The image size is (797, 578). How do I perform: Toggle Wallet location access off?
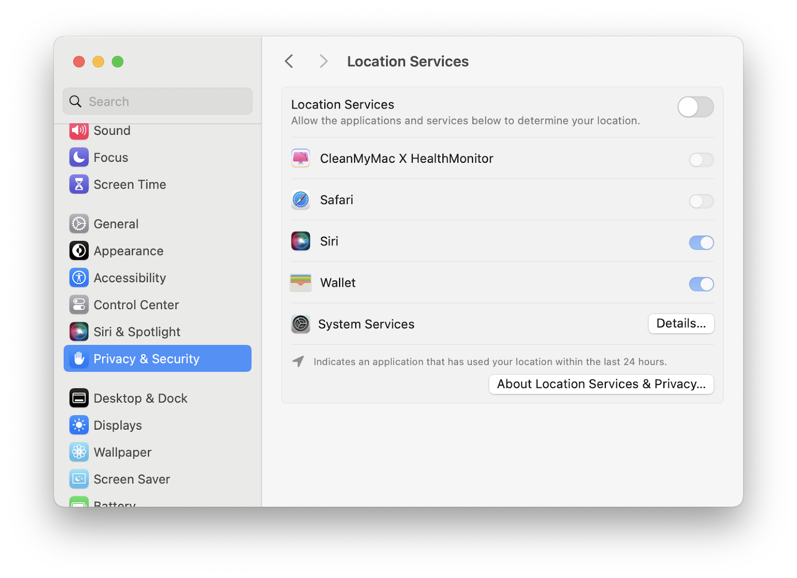click(701, 284)
